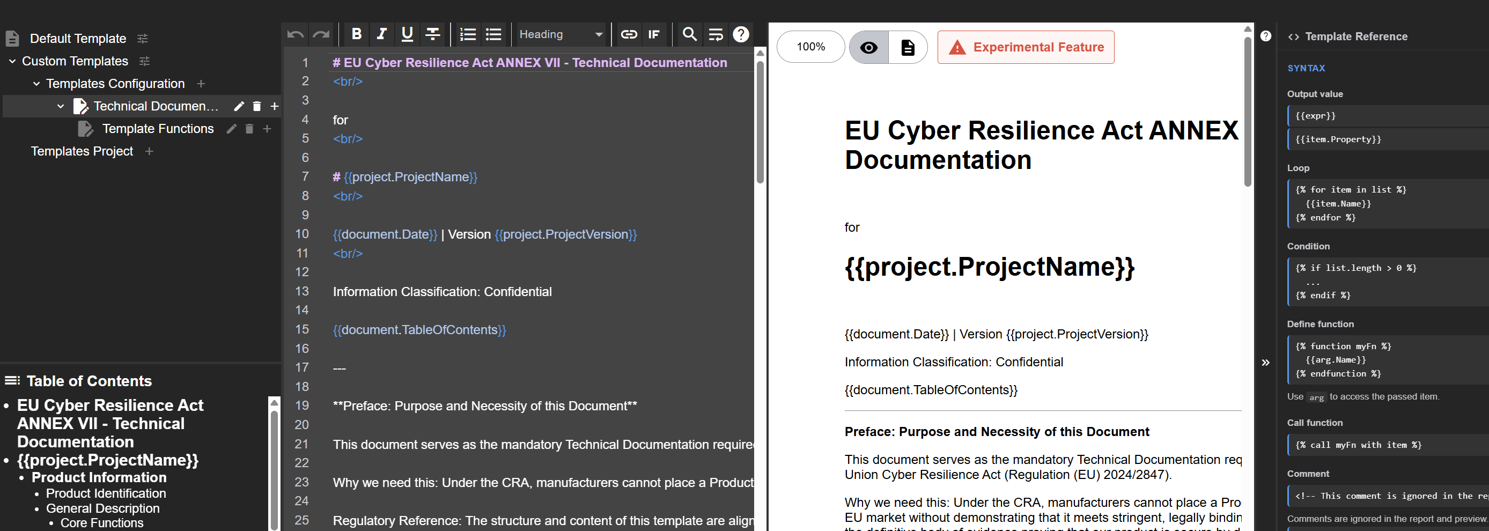Jump to General Description in contents
1489x531 pixels.
coord(103,508)
